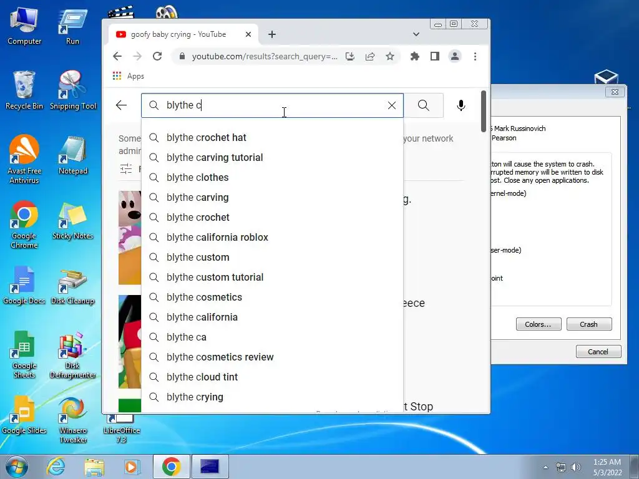The image size is (639, 479).
Task: Select the Snipping Tool desktop shortcut
Action: [x=73, y=90]
